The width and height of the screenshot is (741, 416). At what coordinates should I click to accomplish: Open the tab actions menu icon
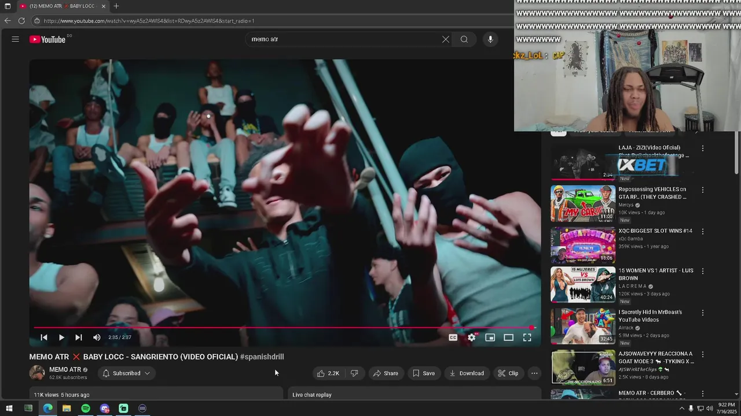coord(8,6)
